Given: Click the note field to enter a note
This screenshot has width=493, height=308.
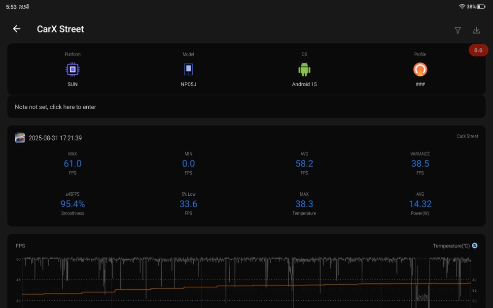Looking at the screenshot, I should coord(246,107).
